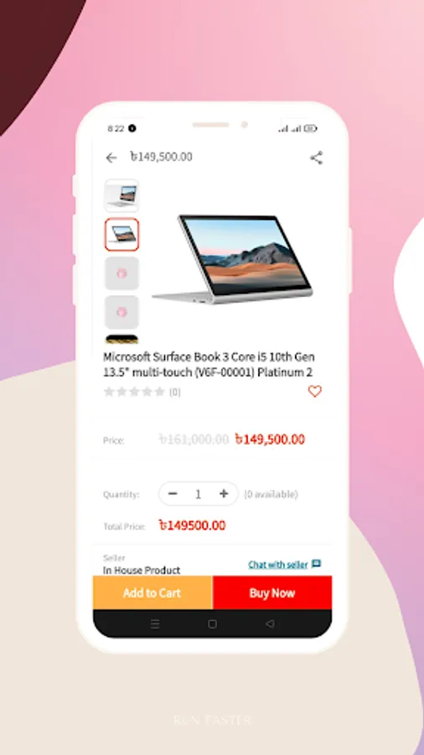424x755 pixels.
Task: Tap the back arrow icon
Action: pyautogui.click(x=111, y=158)
